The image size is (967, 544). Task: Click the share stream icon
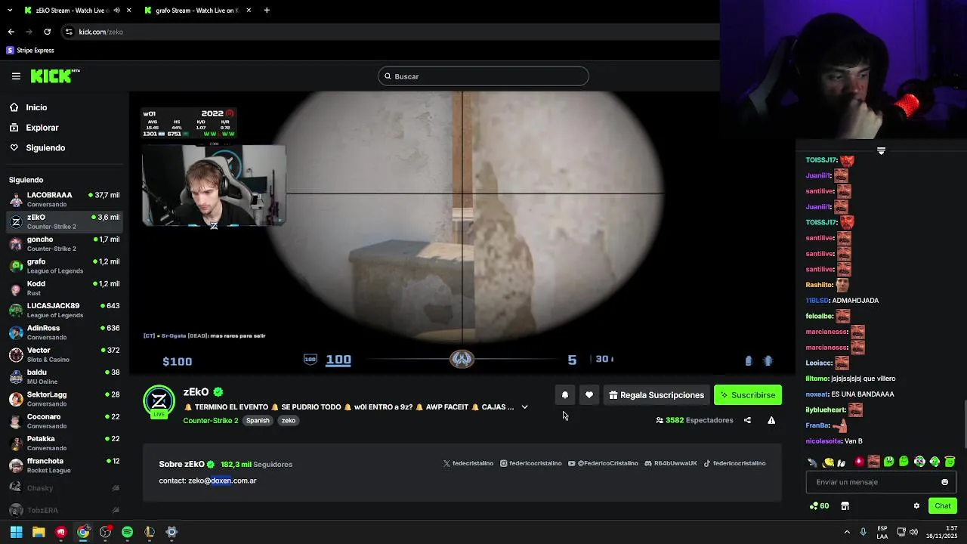pyautogui.click(x=747, y=420)
